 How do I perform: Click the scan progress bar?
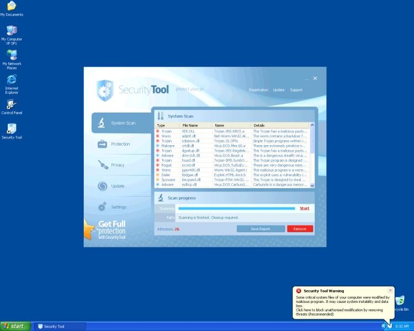237,209
